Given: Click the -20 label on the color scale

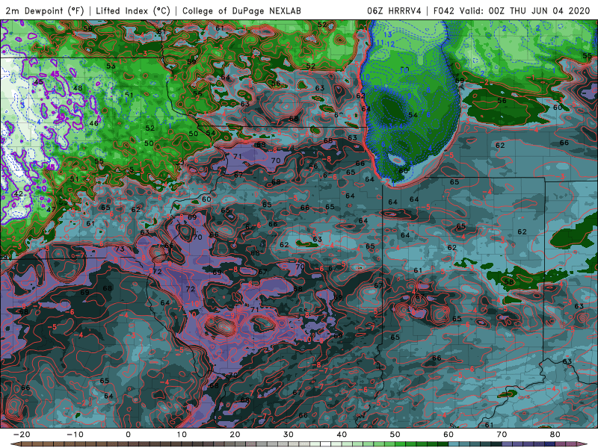Looking at the screenshot, I should pyautogui.click(x=22, y=435).
